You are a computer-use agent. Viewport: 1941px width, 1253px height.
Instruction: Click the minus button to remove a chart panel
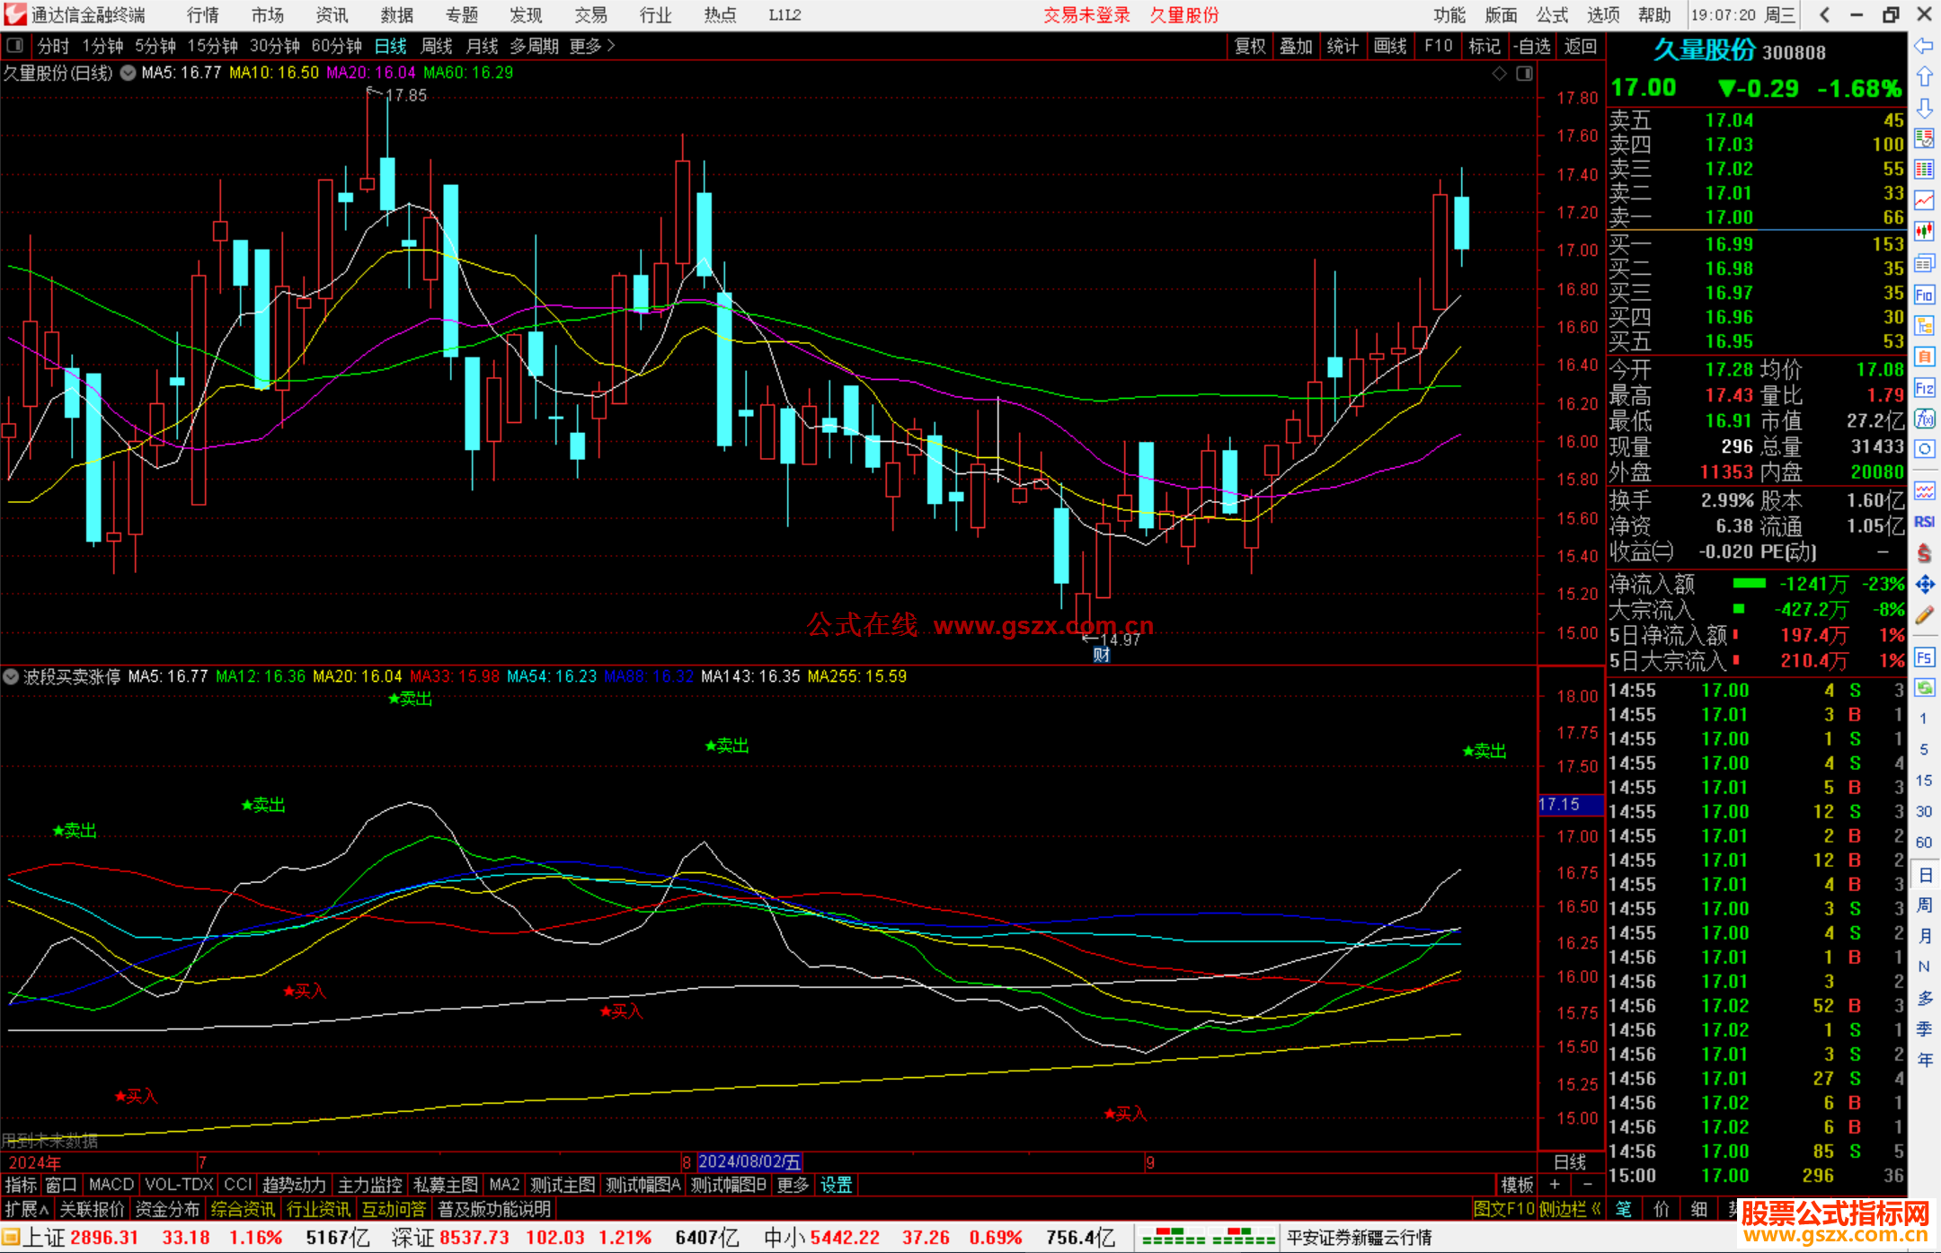[x=1587, y=1185]
